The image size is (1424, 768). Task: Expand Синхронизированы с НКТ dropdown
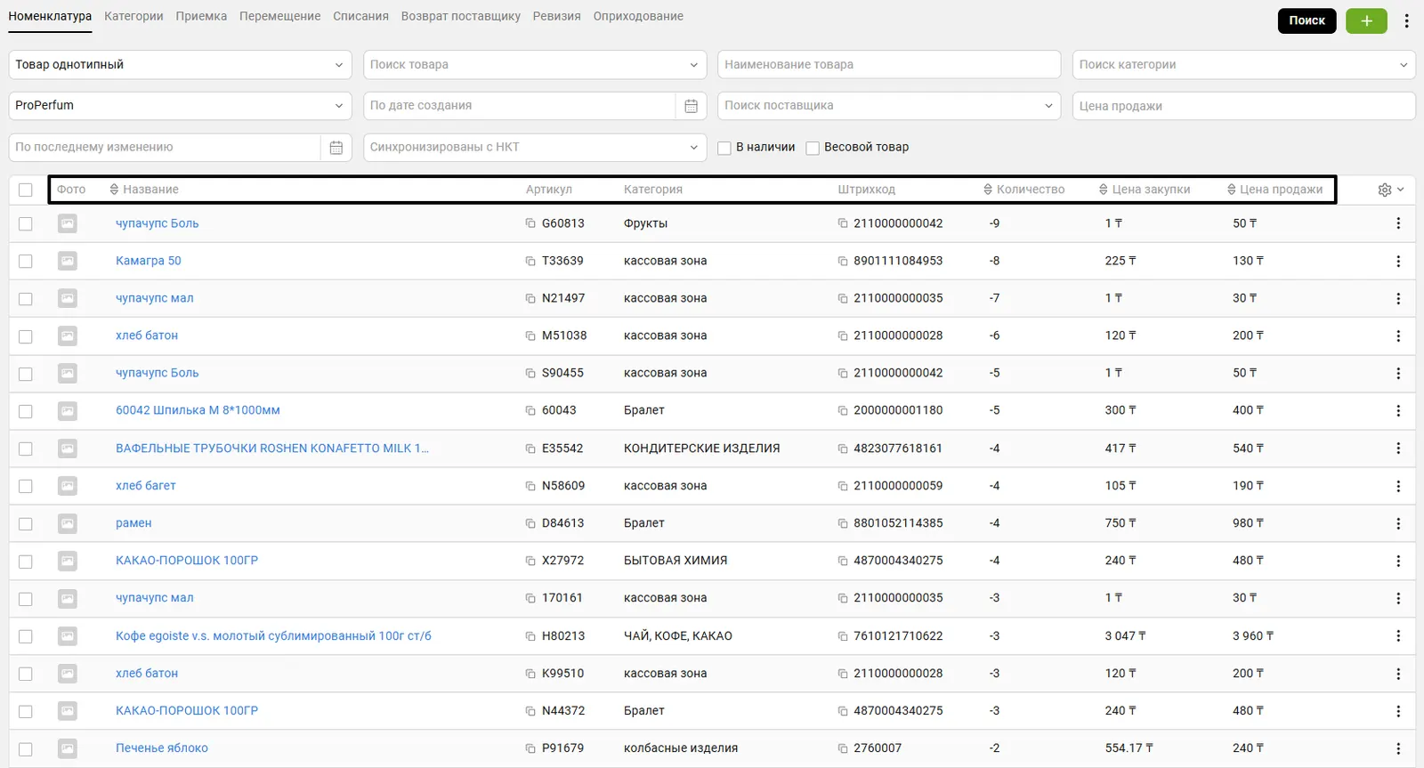(x=534, y=148)
